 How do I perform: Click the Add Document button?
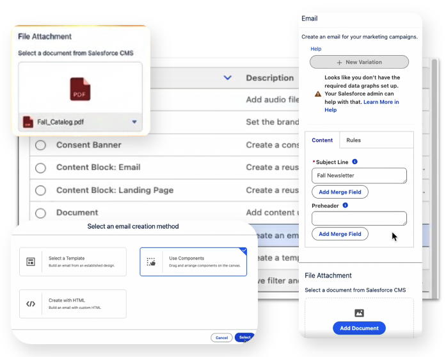click(359, 328)
